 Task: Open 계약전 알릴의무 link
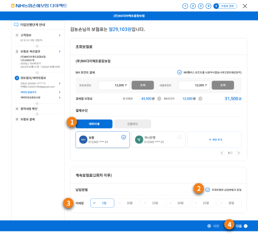coord(28,92)
